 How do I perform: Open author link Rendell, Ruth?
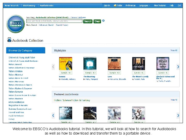pyautogui.click(x=139, y=79)
